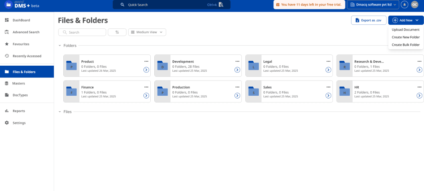The image size is (424, 191).
Task: Click the Finance folder thumbnail icon
Action: pyautogui.click(x=71, y=91)
